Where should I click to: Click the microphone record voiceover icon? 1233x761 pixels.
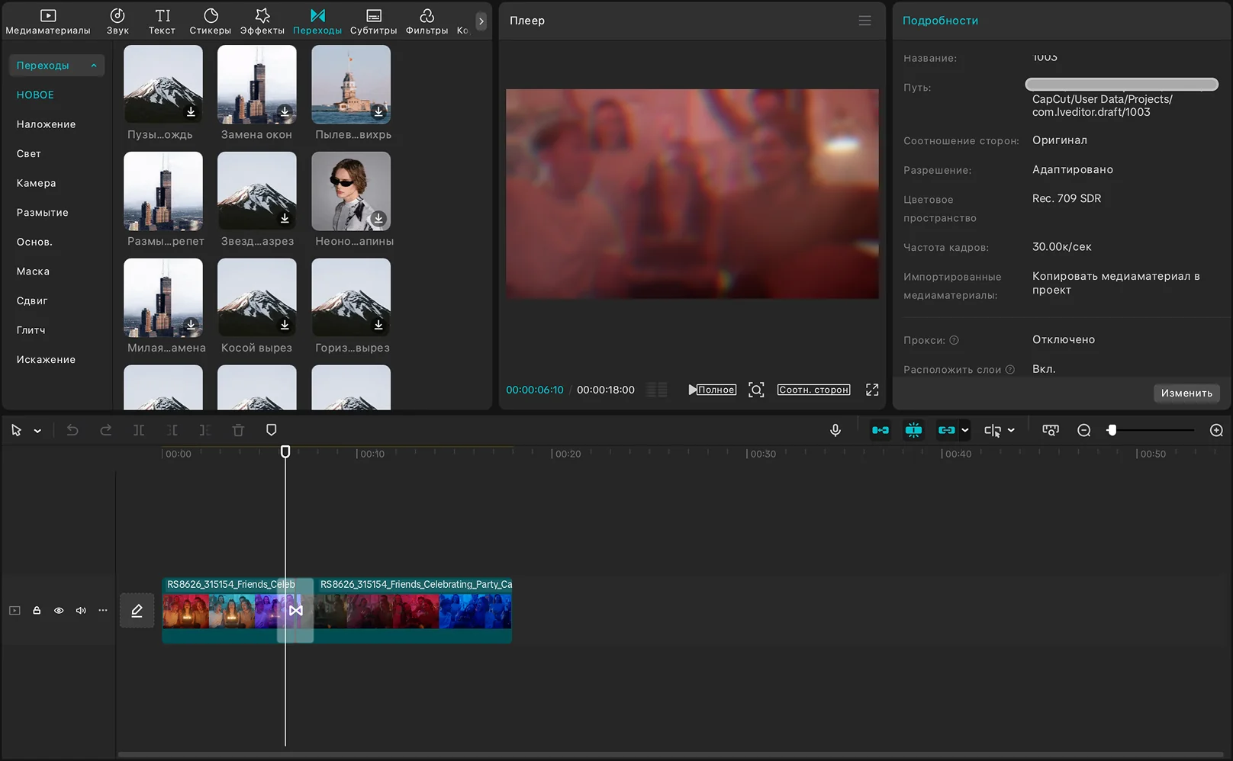835,430
